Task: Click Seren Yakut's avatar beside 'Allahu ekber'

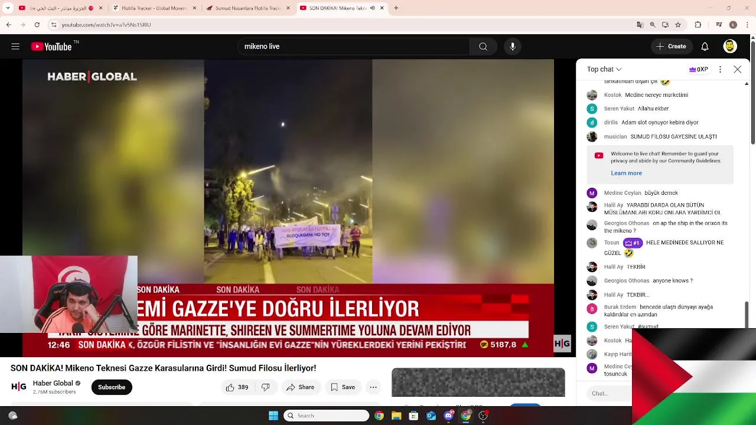Action: (x=592, y=109)
